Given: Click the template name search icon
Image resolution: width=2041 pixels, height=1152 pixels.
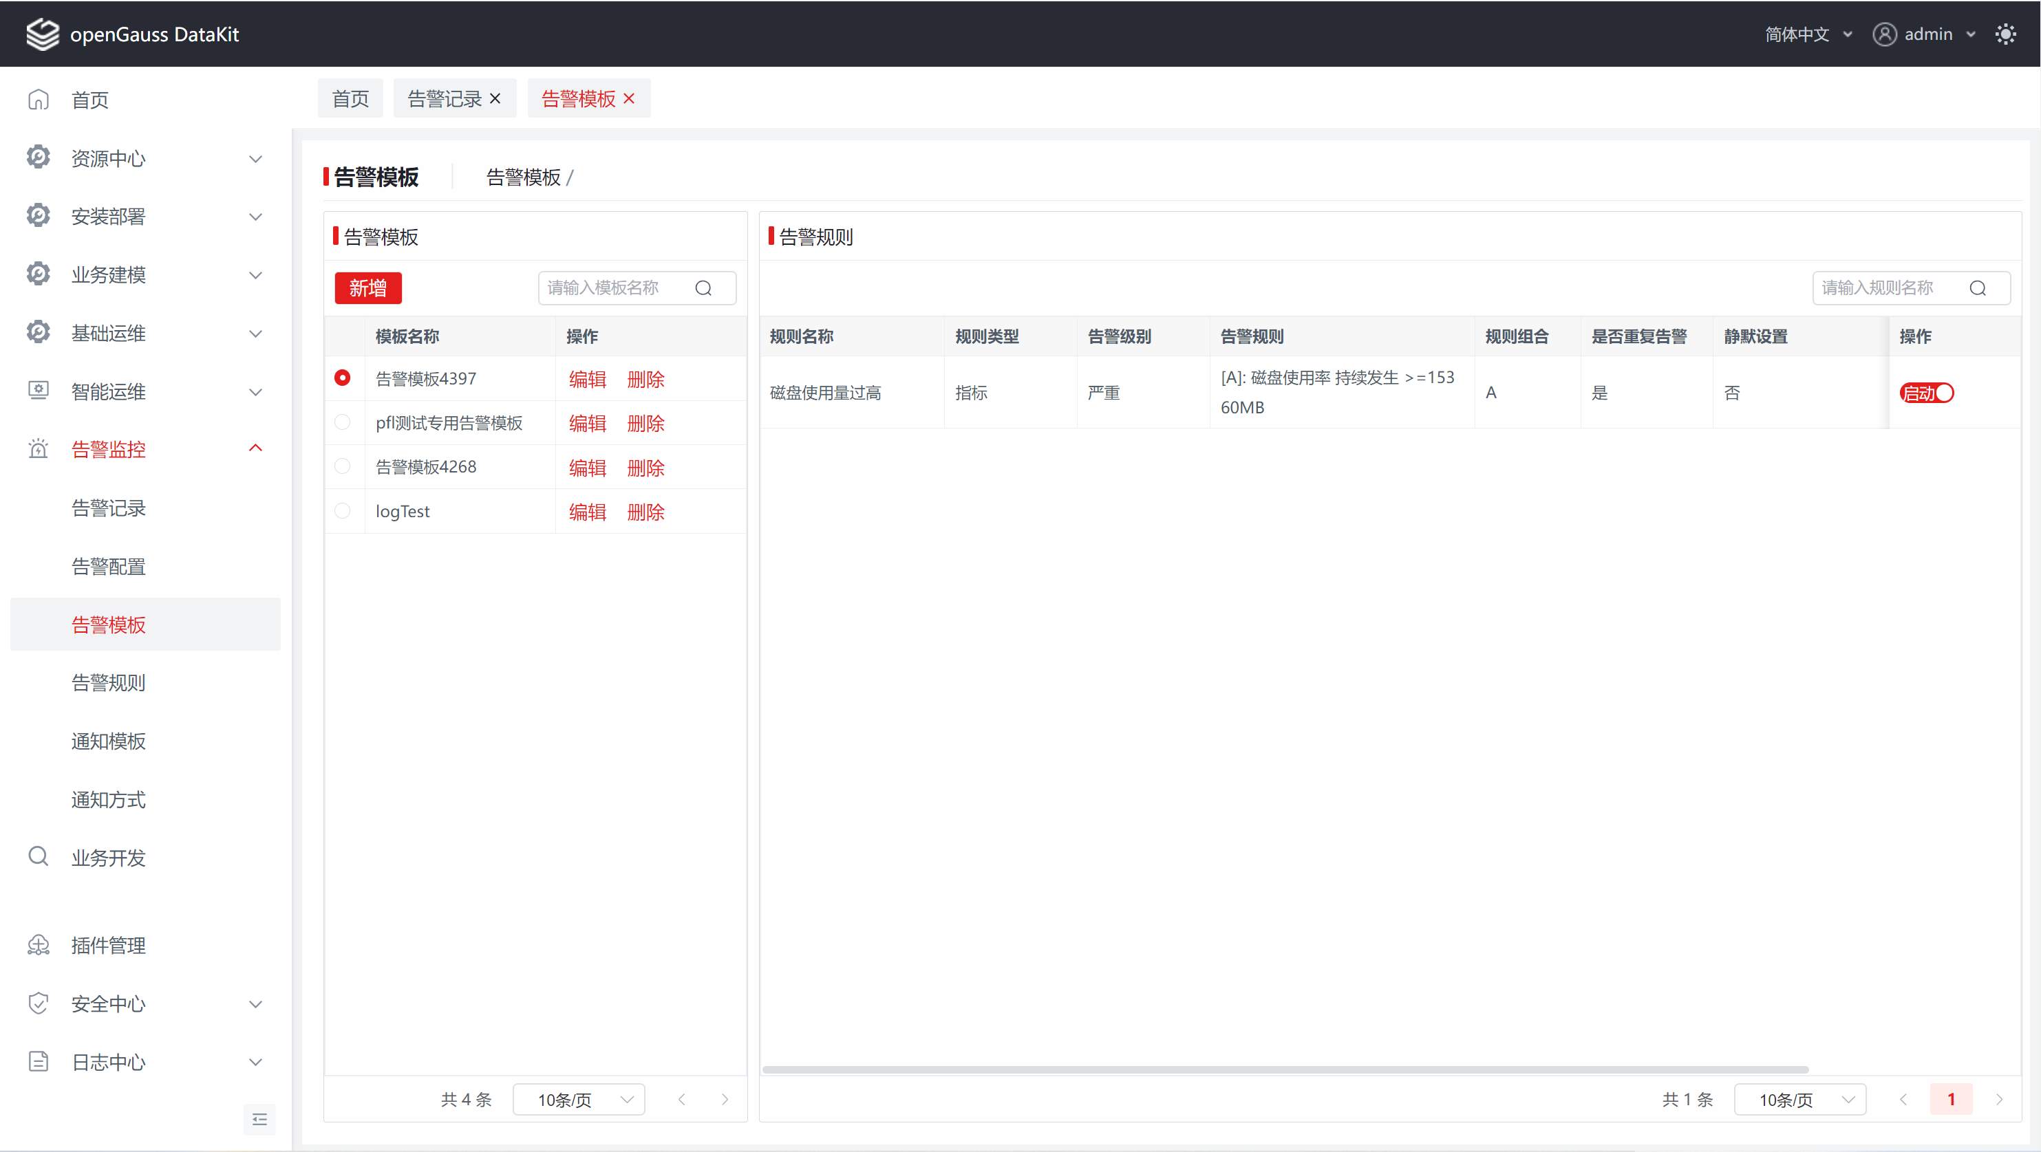Looking at the screenshot, I should coord(703,288).
